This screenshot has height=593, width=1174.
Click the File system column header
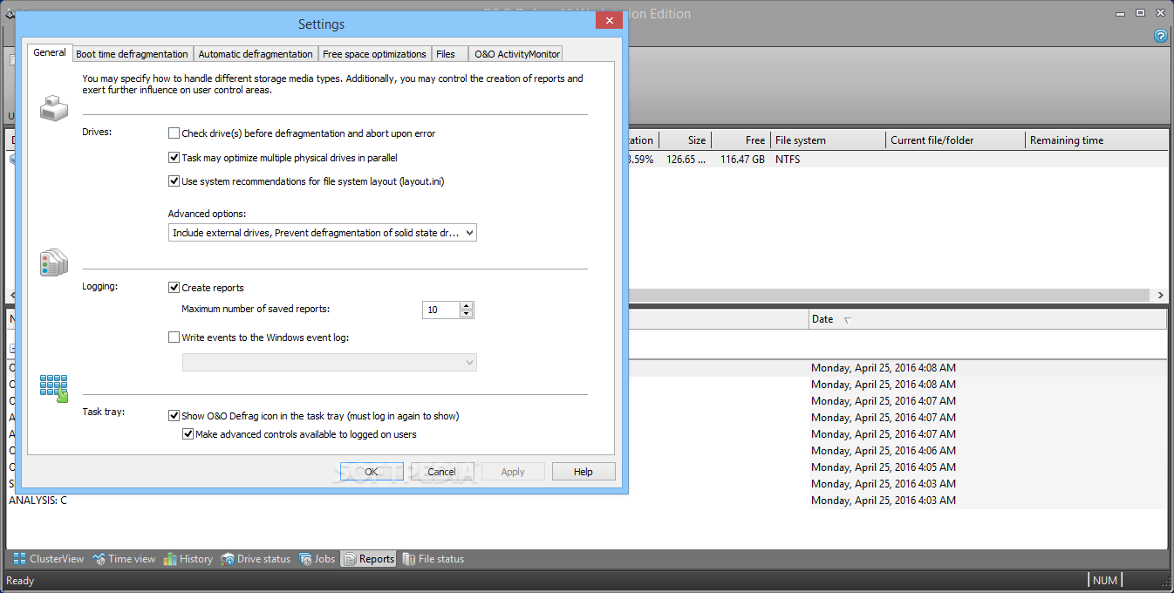[x=829, y=140]
